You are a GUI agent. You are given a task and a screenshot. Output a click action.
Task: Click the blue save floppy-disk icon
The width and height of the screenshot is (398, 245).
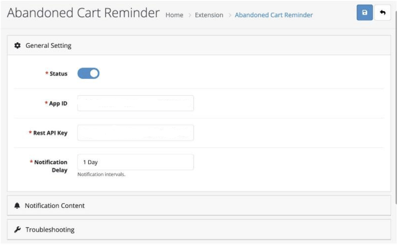(x=365, y=13)
